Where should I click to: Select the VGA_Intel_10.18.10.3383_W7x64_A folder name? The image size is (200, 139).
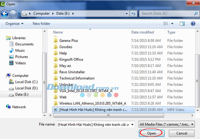(86, 91)
